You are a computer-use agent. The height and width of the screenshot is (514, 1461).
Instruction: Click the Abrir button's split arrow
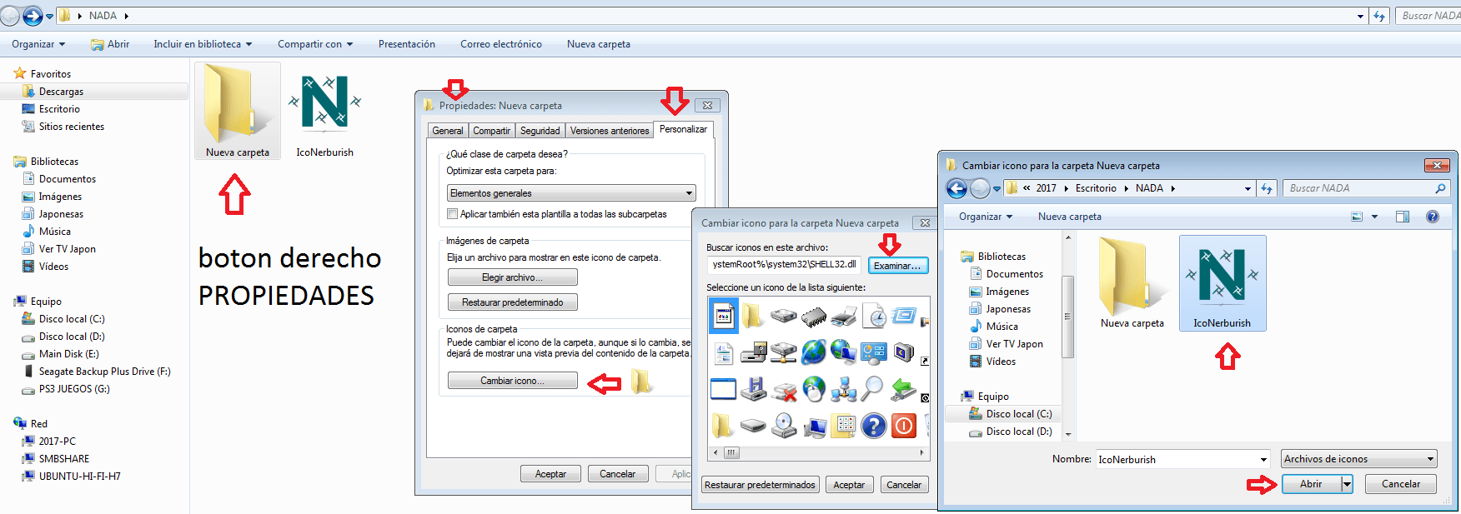pos(1347,484)
